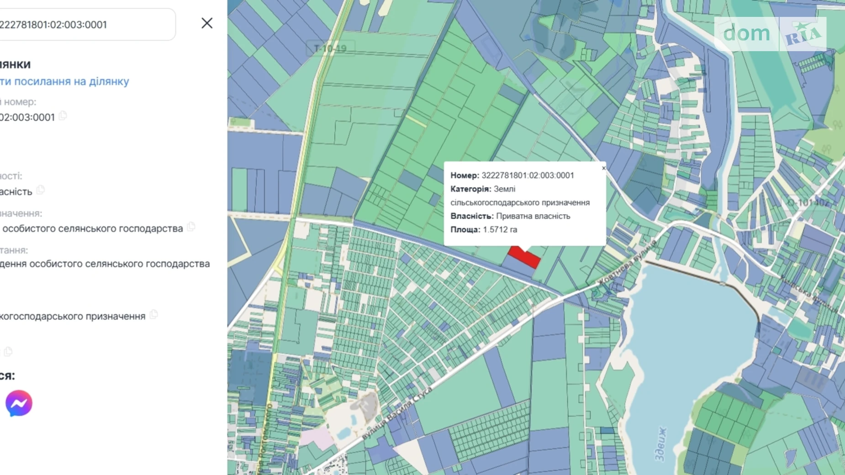Click the Жовтнева вулиця street label
The image size is (845, 475).
628,263
